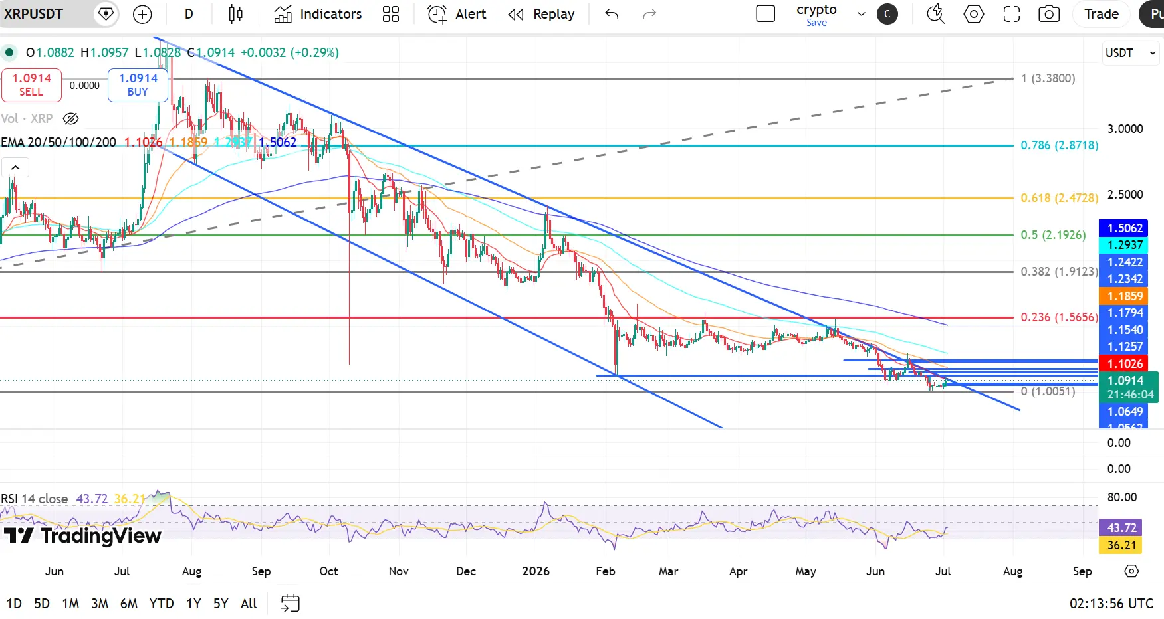This screenshot has height=619, width=1164.
Task: Open the Indicators menu
Action: (318, 14)
